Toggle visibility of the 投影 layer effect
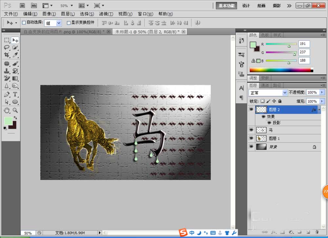The width and height of the screenshot is (328, 238). [269, 122]
